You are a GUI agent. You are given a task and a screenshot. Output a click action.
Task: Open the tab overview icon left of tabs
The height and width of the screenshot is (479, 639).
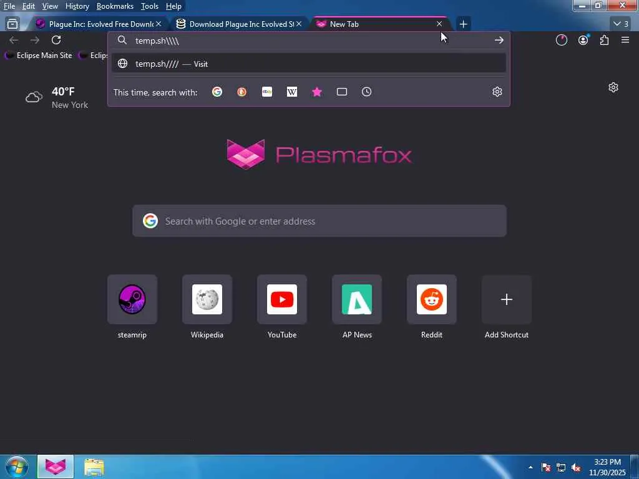tap(12, 24)
